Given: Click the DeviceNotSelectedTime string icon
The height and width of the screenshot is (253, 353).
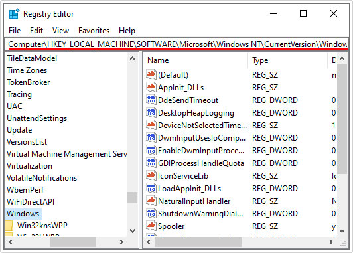Looking at the screenshot, I should coord(151,125).
